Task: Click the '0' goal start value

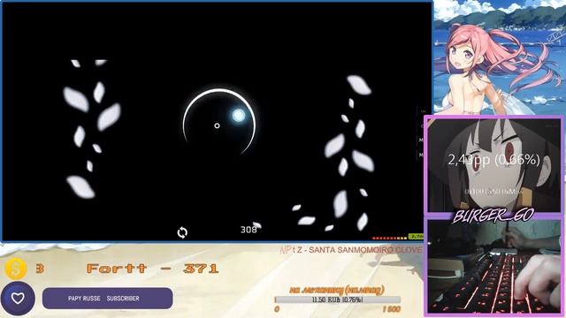Action: tap(277, 309)
